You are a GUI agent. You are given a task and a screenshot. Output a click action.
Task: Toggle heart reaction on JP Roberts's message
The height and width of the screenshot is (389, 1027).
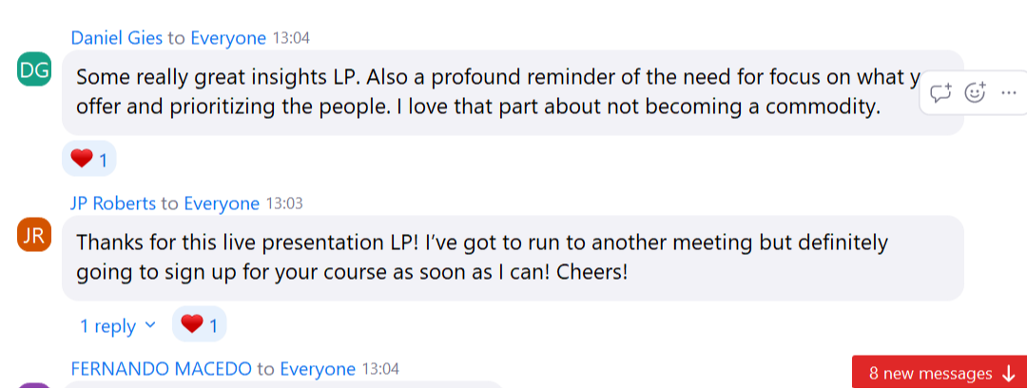tap(199, 325)
